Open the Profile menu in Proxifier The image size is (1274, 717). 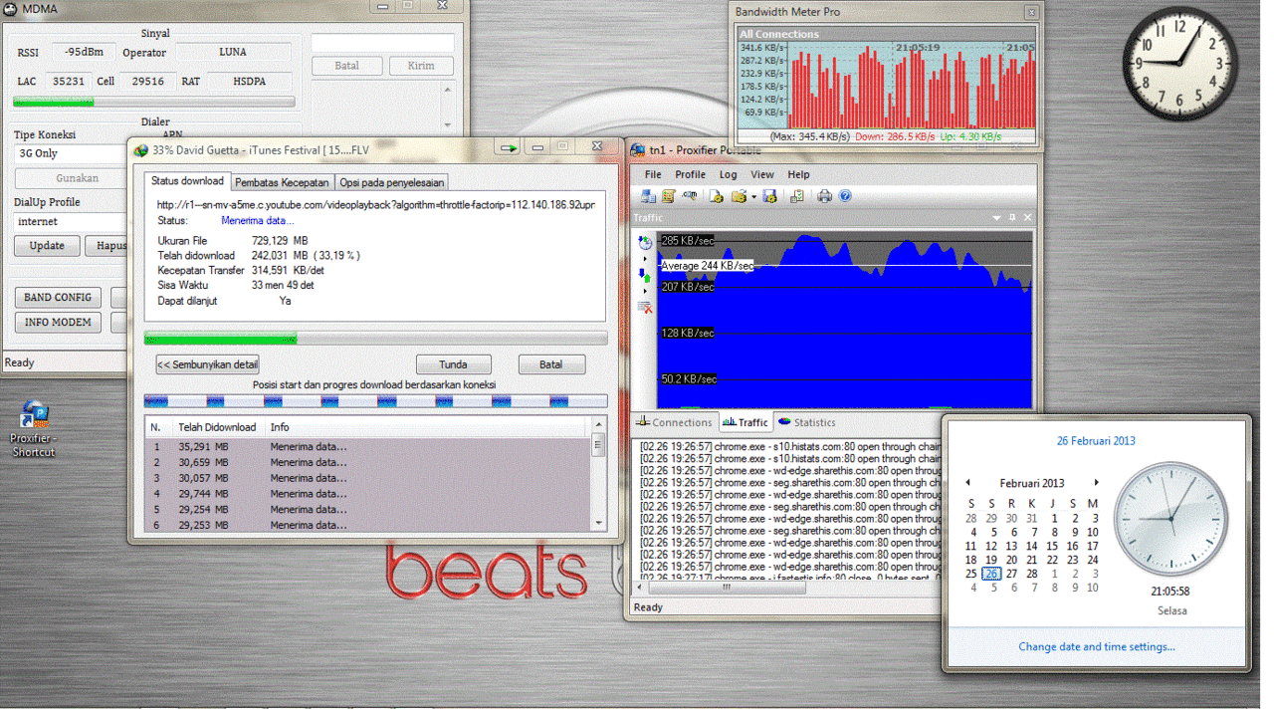690,174
